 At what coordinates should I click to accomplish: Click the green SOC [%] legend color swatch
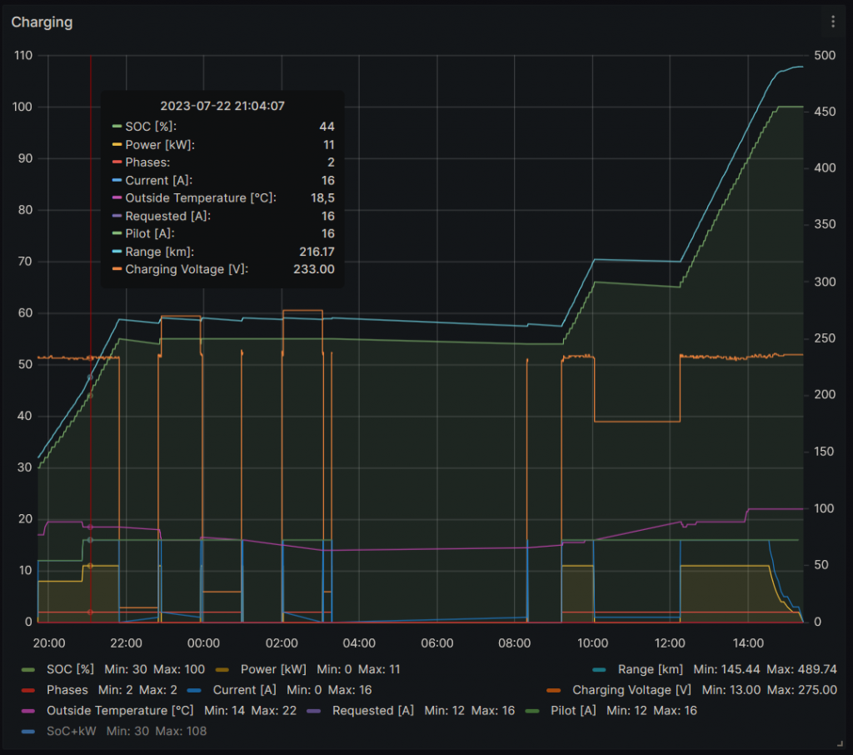tap(27, 670)
